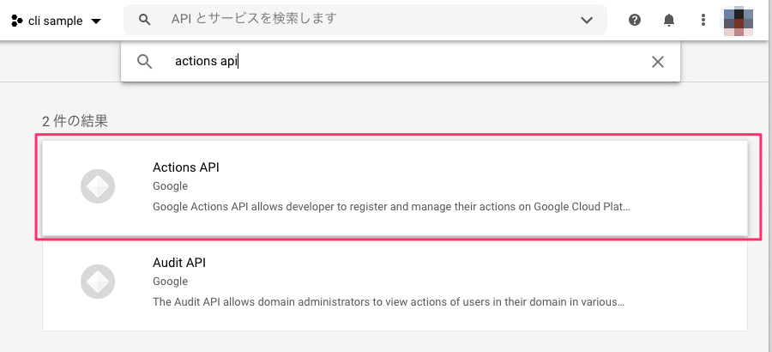The height and width of the screenshot is (352, 772).
Task: Click the magnifier icon in top search bar
Action: [144, 20]
